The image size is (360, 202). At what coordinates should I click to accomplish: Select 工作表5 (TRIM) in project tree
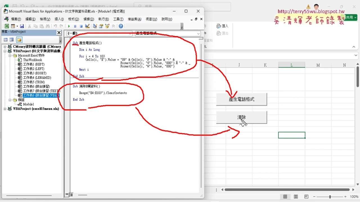[x=34, y=82]
